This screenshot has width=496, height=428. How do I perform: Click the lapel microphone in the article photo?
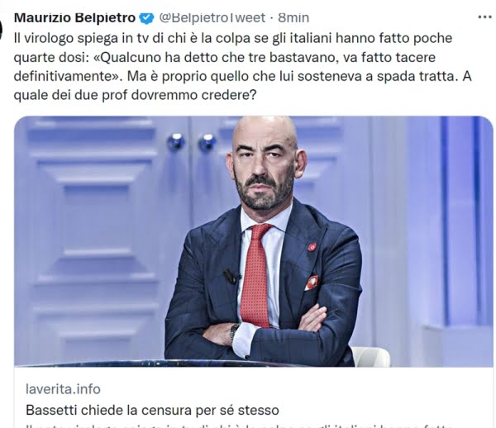(x=231, y=276)
